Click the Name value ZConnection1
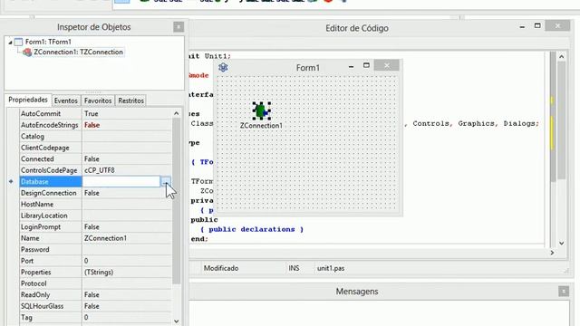This screenshot has width=580, height=326. click(x=127, y=238)
